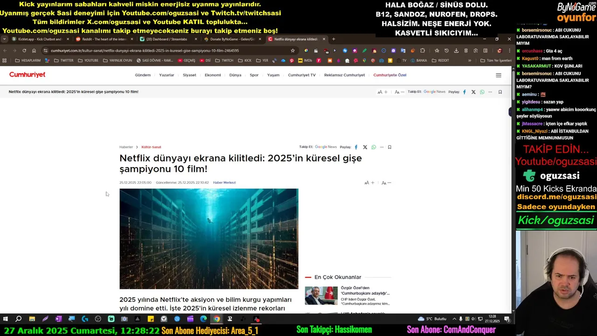Open the YAYINLIK OYUN bookmarks folder
597x336 pixels.
tap(118, 60)
